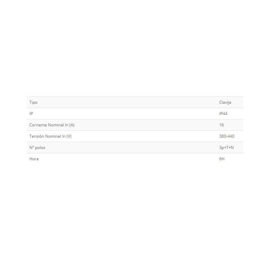Select the '3p+T+N' poles value
Viewport: 266px width, 266px height.
click(226, 148)
